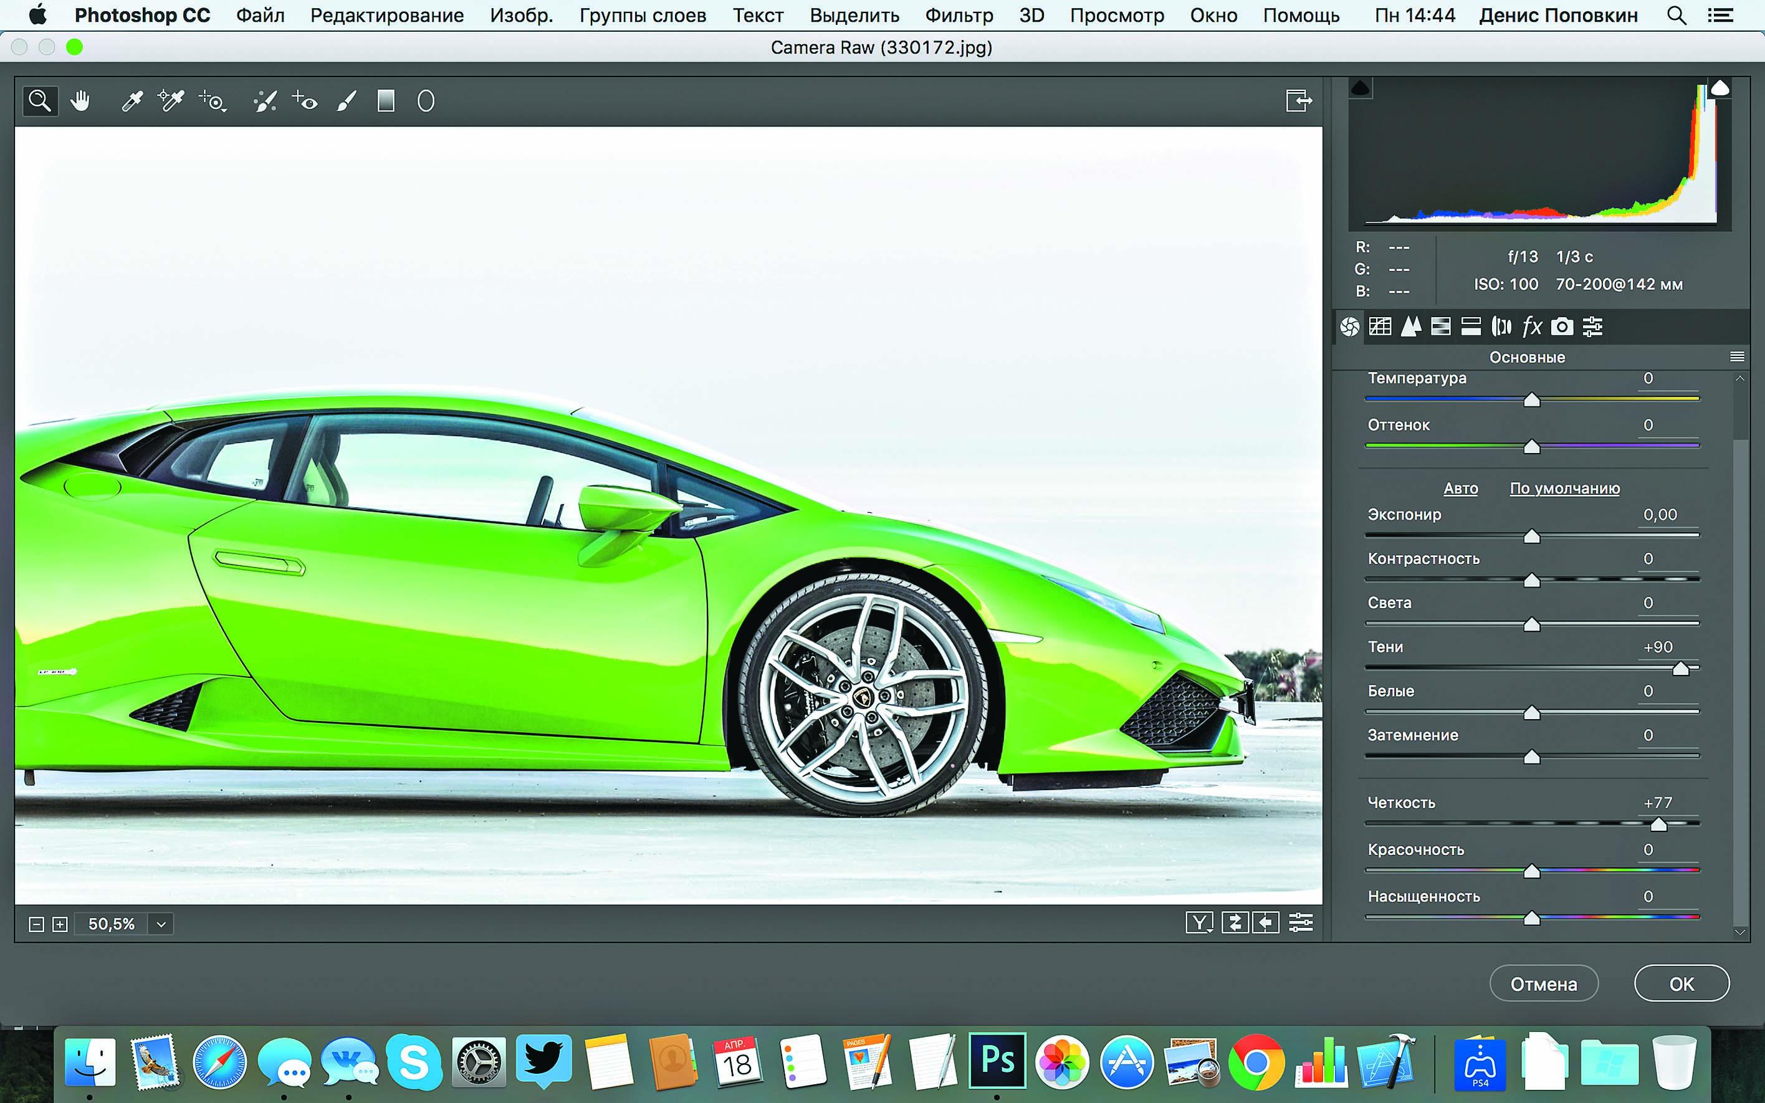Toggle full screen mode icon
This screenshot has width=1765, height=1103.
point(1298,101)
